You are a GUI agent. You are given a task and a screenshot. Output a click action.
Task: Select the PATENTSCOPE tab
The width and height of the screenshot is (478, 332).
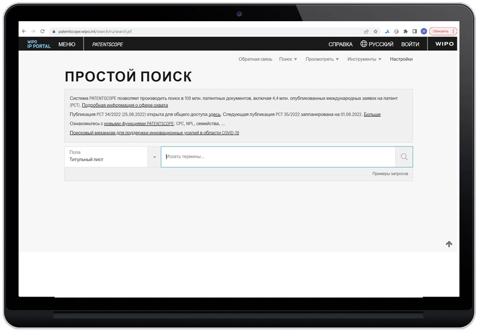tap(107, 43)
